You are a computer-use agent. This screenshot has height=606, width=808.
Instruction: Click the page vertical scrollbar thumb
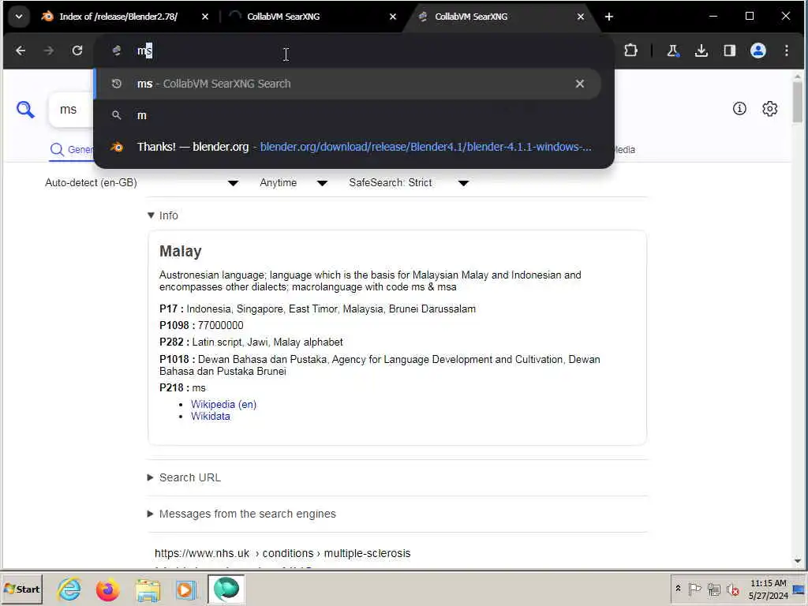pyautogui.click(x=797, y=102)
